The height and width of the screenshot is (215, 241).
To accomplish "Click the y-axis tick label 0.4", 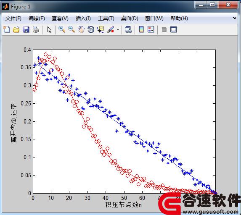I will (27, 50).
